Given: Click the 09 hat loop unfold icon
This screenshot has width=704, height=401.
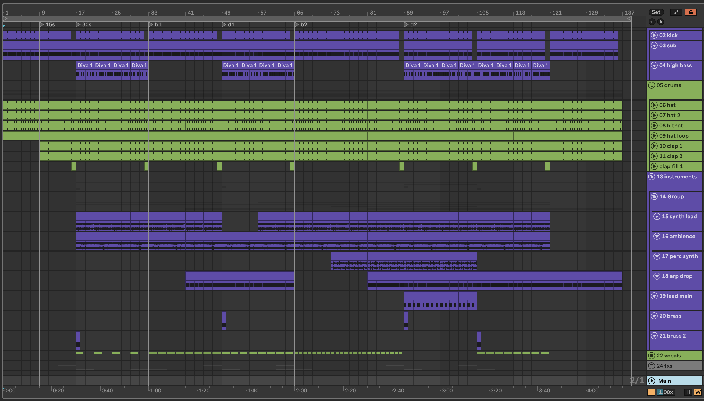Looking at the screenshot, I should pos(654,136).
